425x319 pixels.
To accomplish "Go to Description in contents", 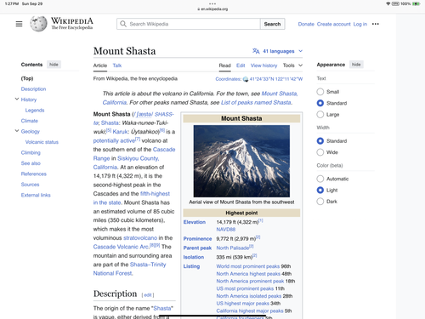I will (33, 89).
